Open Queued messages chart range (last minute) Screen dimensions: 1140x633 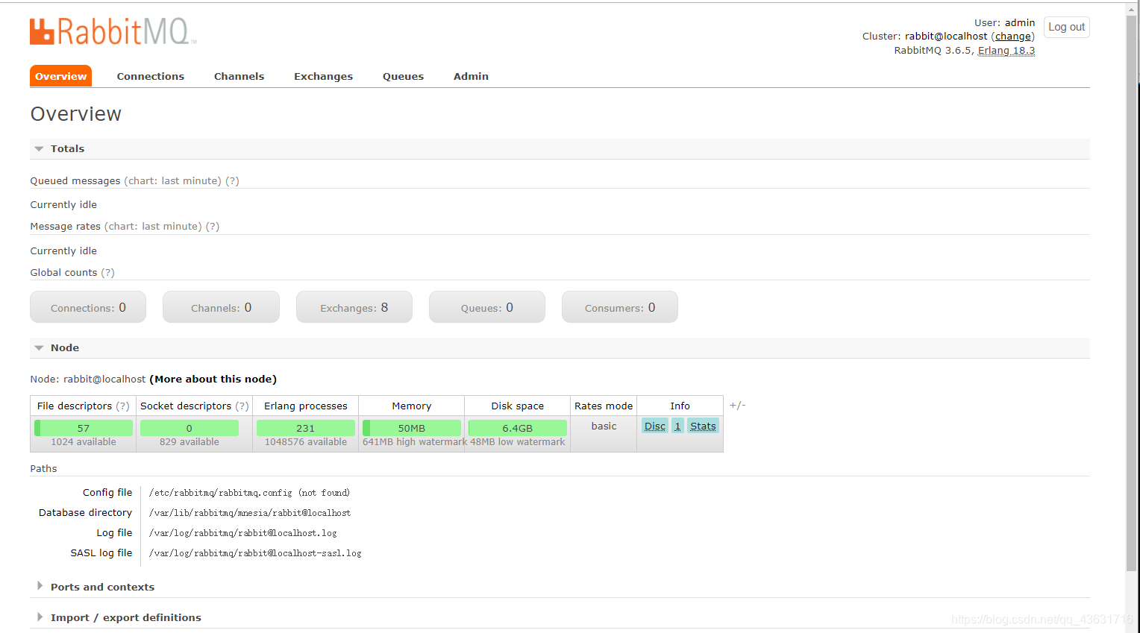coord(172,180)
